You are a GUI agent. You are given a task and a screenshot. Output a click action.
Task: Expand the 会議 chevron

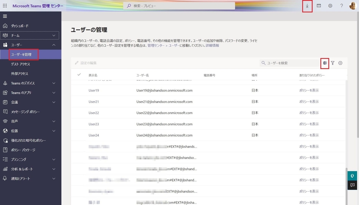tap(54, 102)
